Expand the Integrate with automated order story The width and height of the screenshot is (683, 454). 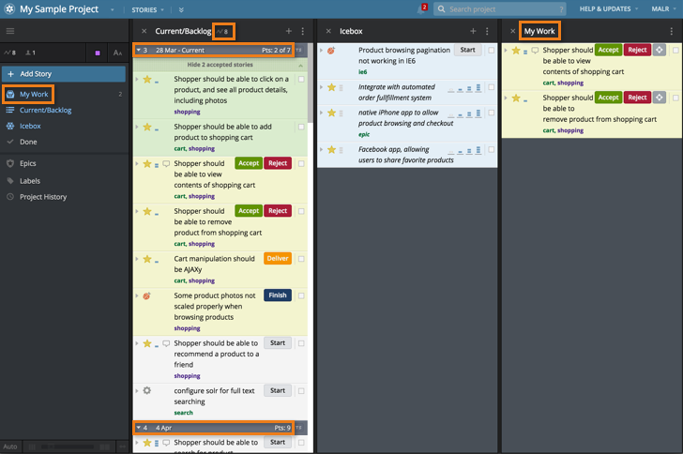(x=322, y=87)
